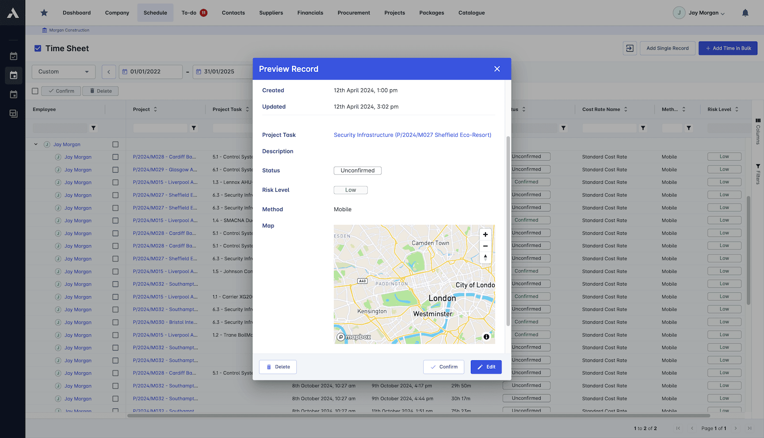Click the export arrow icon beside Add Single Record
The image size is (764, 438).
point(630,48)
